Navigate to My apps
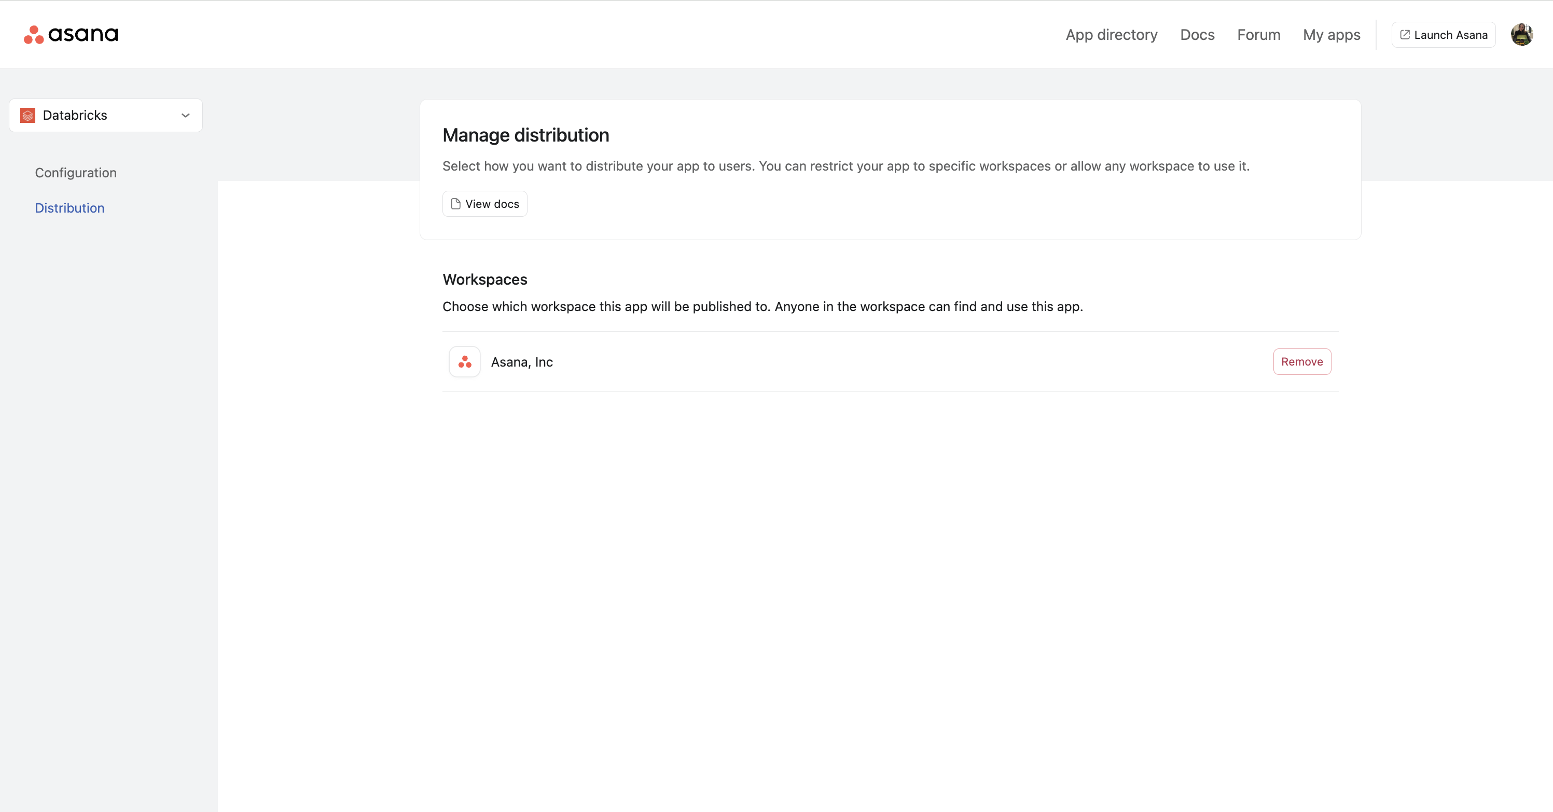The image size is (1553, 812). 1332,34
